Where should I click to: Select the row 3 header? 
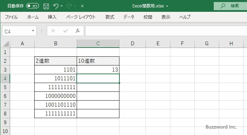click(x=5, y=70)
